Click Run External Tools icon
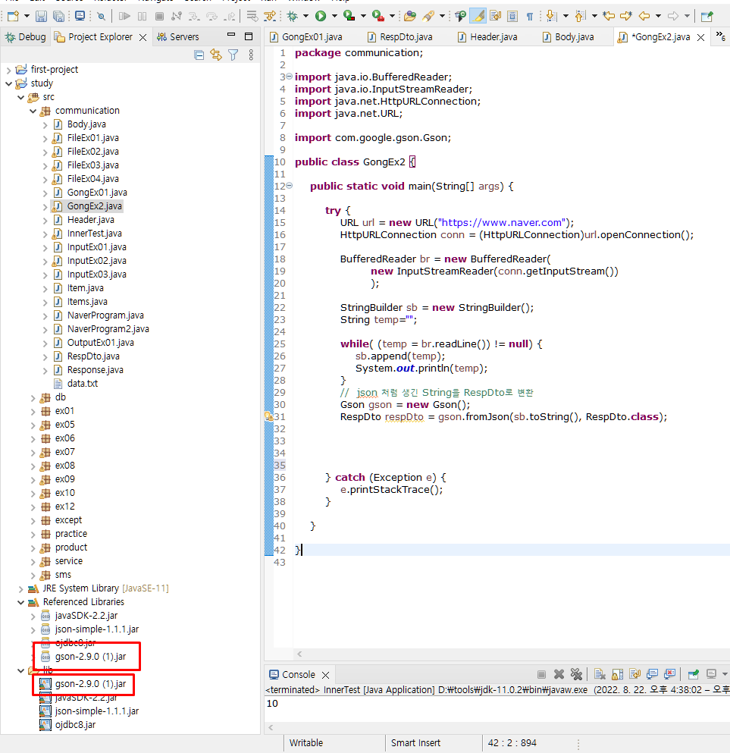The width and height of the screenshot is (730, 753). (x=378, y=17)
